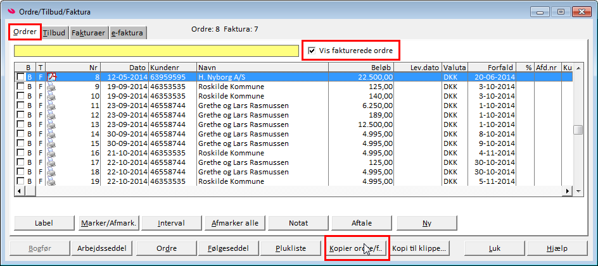Click the Nr column header

pyautogui.click(x=73, y=68)
